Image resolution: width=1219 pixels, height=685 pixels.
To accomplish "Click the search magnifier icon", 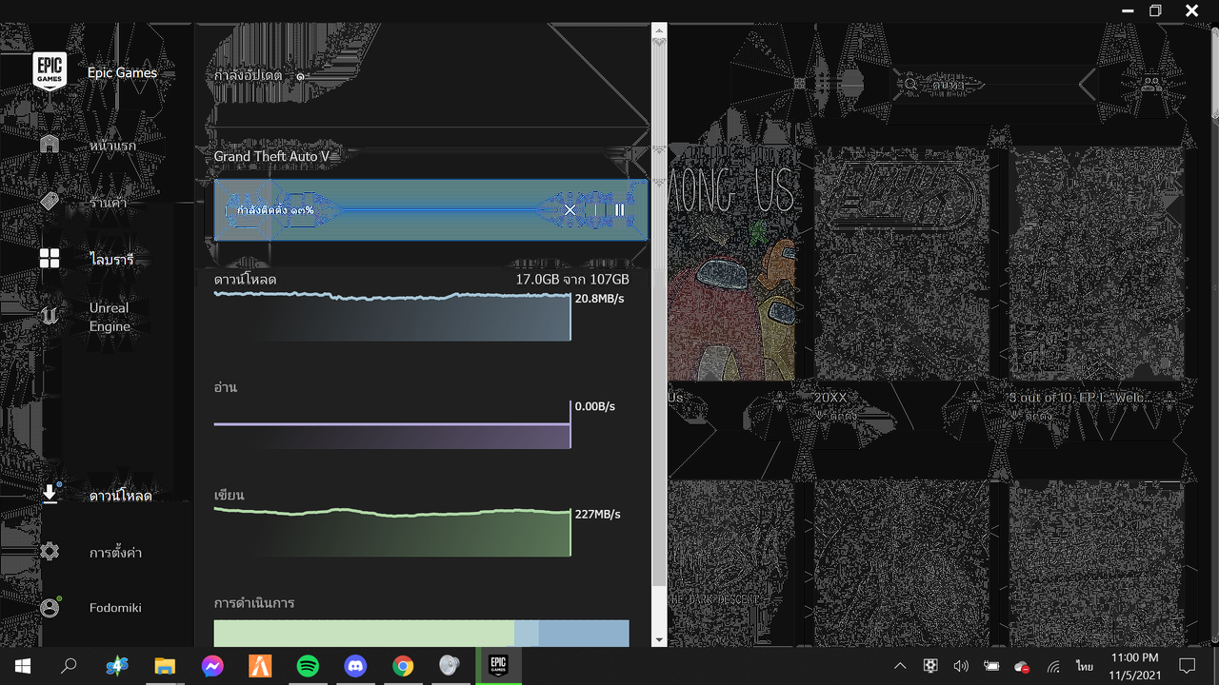I will (x=910, y=85).
